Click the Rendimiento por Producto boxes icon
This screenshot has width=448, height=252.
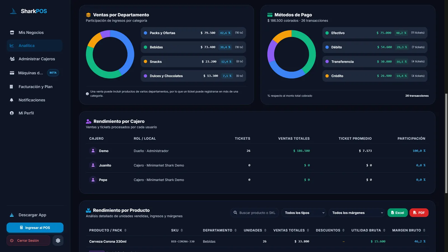(88, 210)
